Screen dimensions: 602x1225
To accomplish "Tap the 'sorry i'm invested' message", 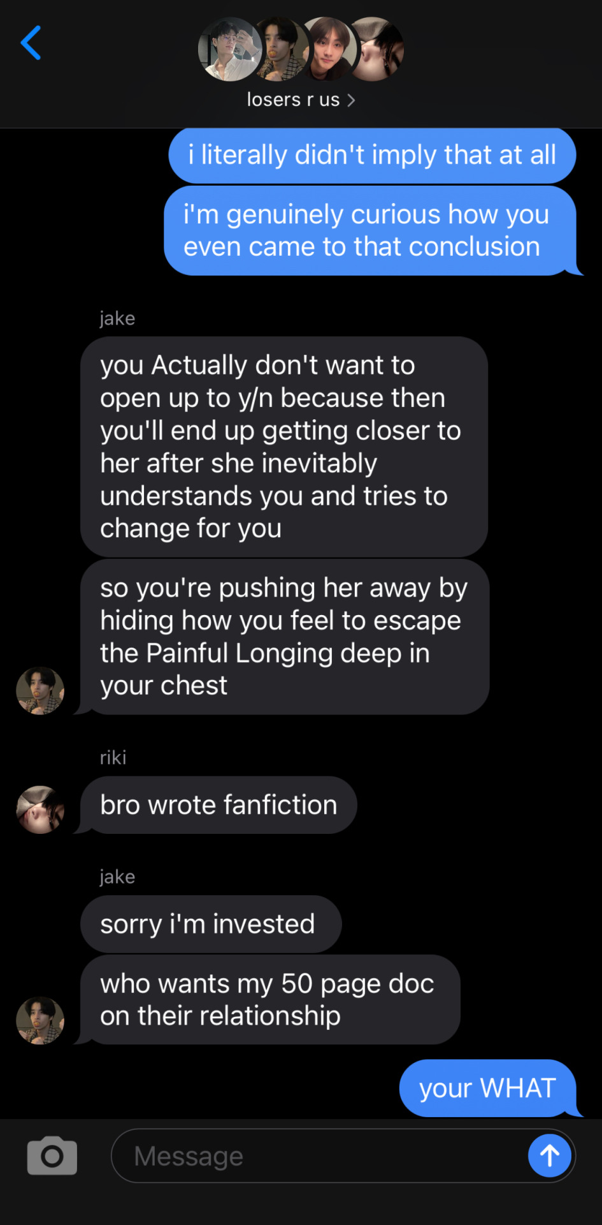I will click(211, 924).
